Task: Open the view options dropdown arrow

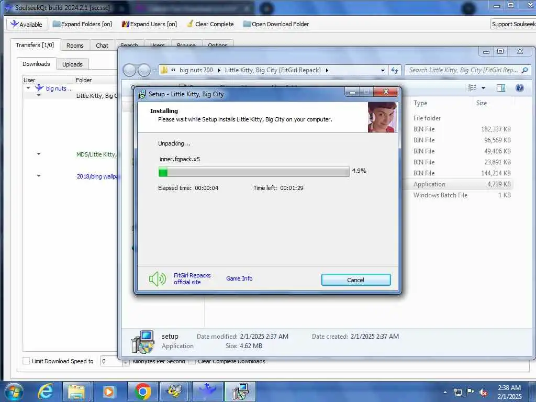Action: (x=483, y=88)
